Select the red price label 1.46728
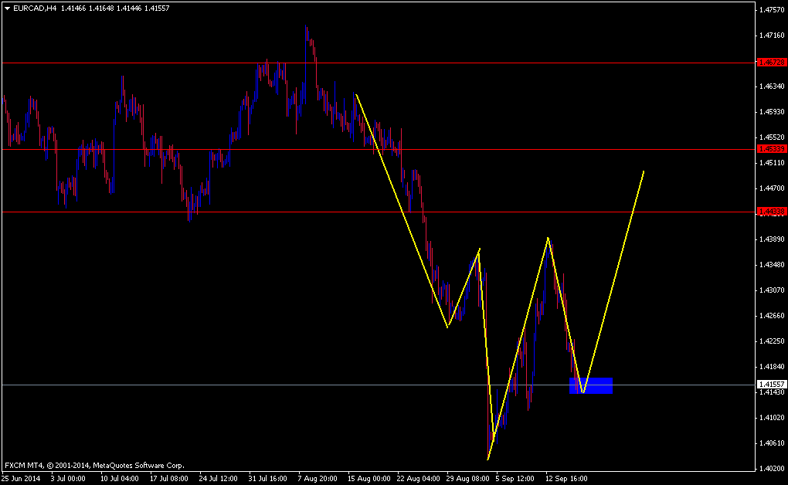 [x=772, y=63]
